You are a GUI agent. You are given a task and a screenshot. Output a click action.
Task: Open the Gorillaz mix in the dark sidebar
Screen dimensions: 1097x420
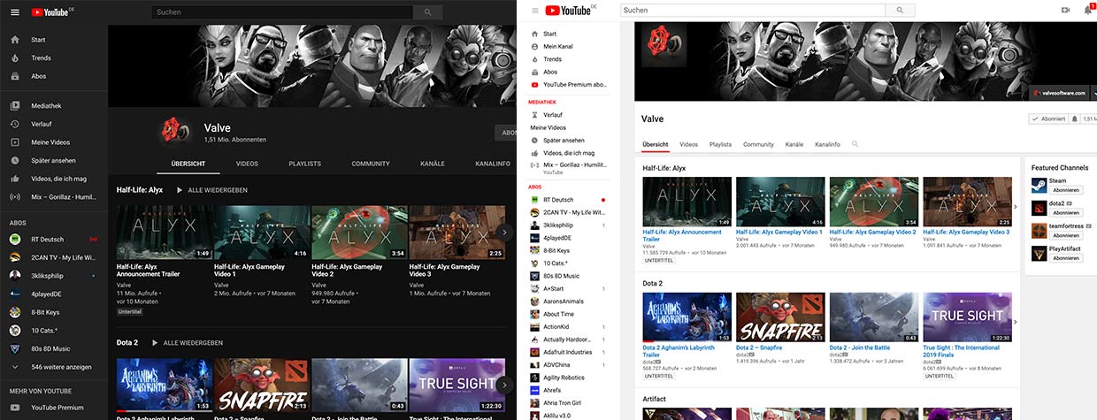(54, 197)
